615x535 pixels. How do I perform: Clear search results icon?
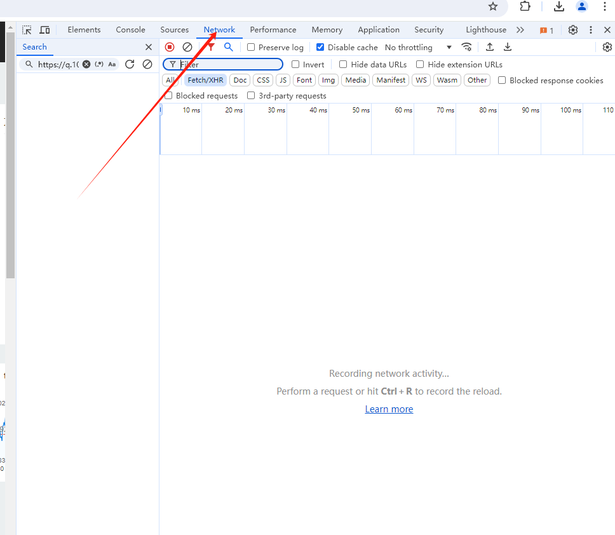(x=147, y=64)
